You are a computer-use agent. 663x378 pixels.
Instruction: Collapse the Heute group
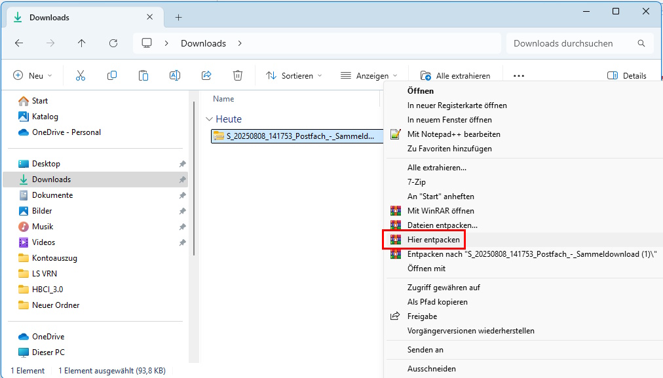(209, 119)
